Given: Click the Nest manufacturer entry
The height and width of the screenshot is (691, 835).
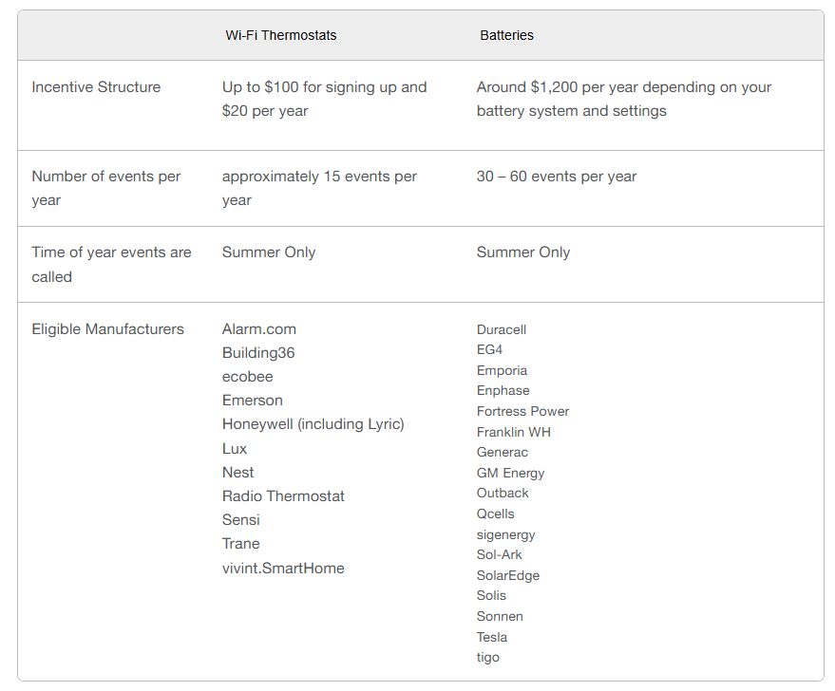Looking at the screenshot, I should click(237, 473).
